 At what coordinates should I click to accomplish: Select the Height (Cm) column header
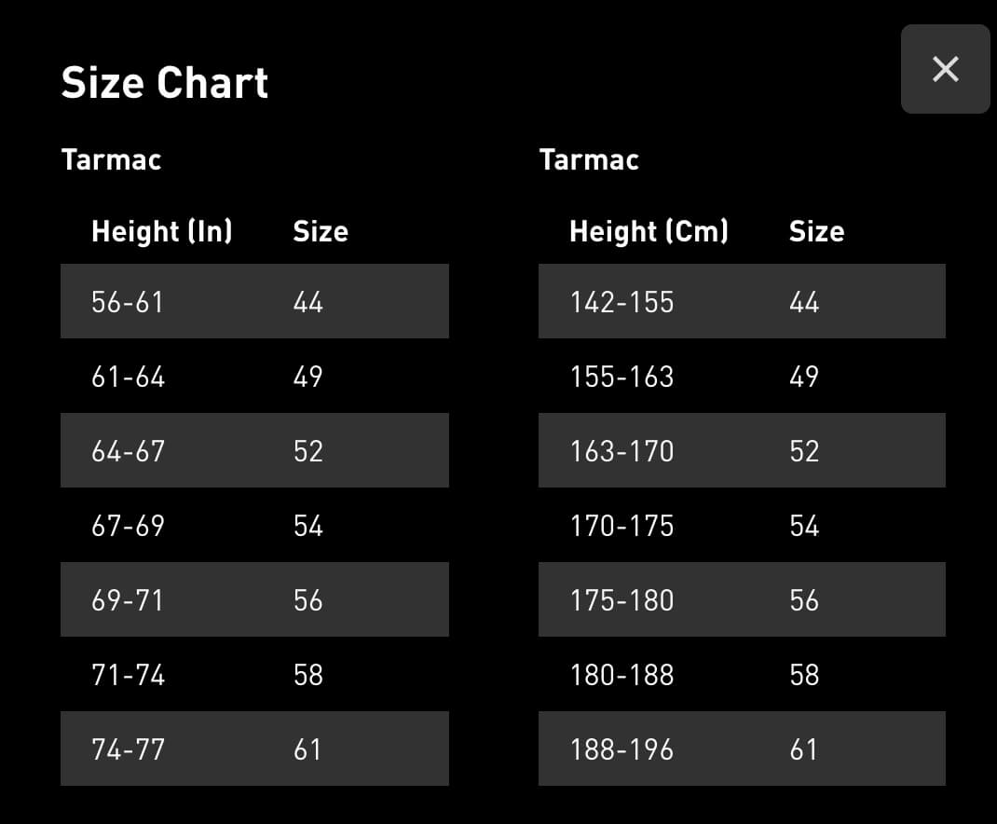[649, 231]
